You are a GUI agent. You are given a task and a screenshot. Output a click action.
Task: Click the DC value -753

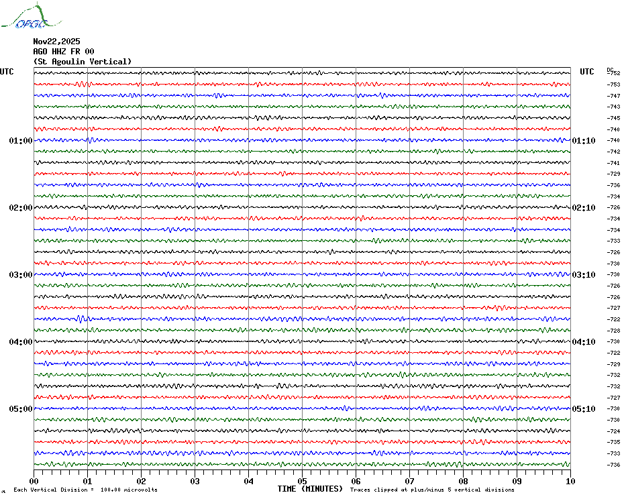pos(614,85)
